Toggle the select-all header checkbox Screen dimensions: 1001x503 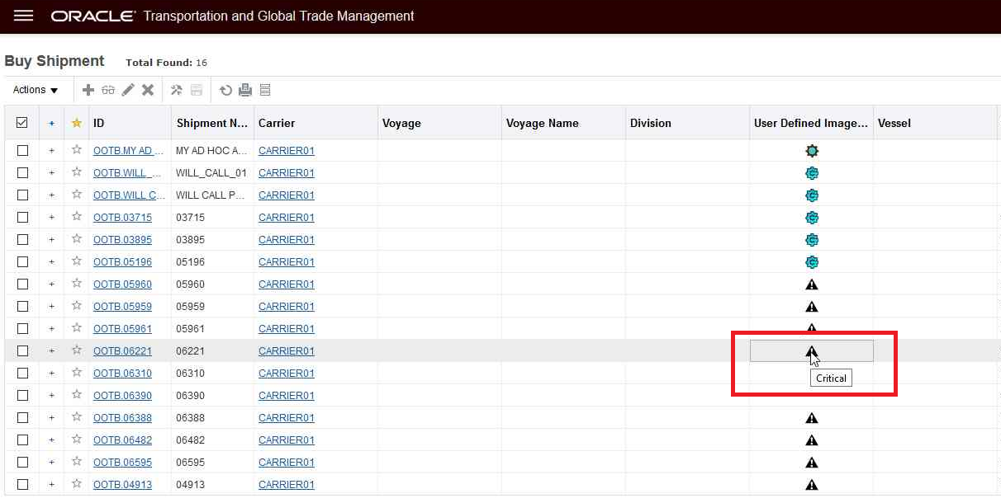pyautogui.click(x=22, y=123)
